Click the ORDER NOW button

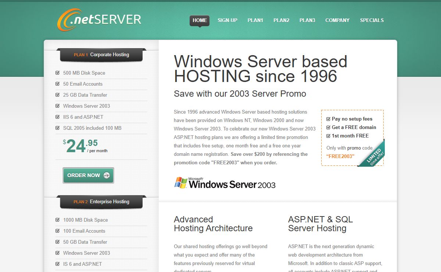[x=88, y=175]
